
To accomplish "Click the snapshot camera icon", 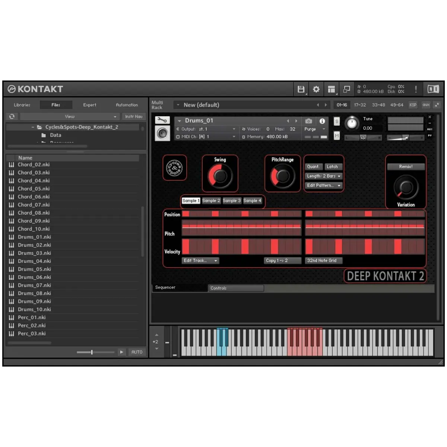I will coord(308,121).
